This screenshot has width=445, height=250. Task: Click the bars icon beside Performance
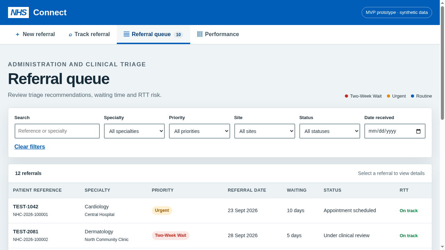(200, 34)
